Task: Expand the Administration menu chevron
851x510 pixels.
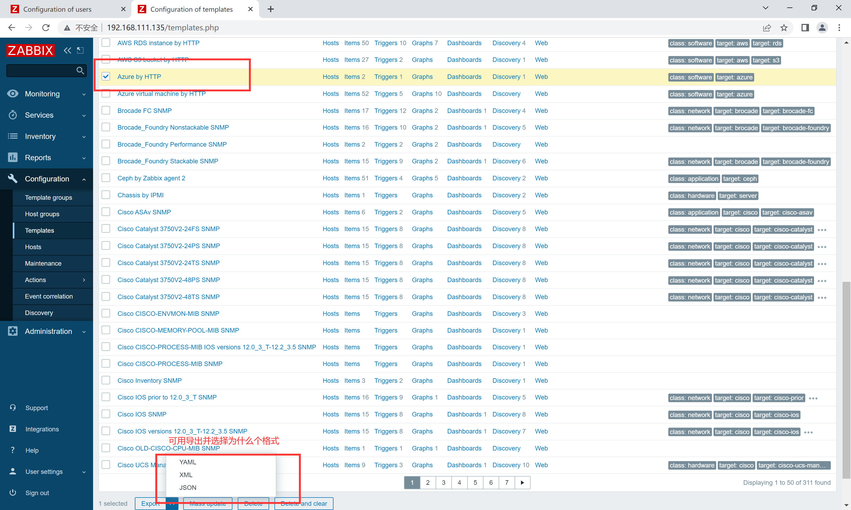Action: (84, 332)
